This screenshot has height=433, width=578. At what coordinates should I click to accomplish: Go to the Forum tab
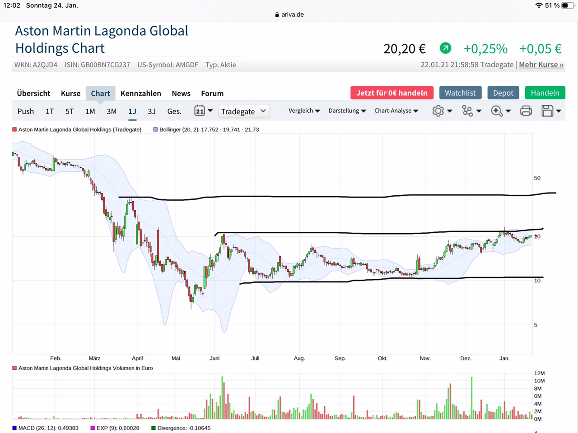click(x=212, y=93)
